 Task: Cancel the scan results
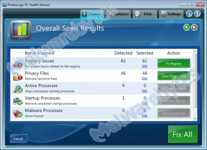click(19, 139)
